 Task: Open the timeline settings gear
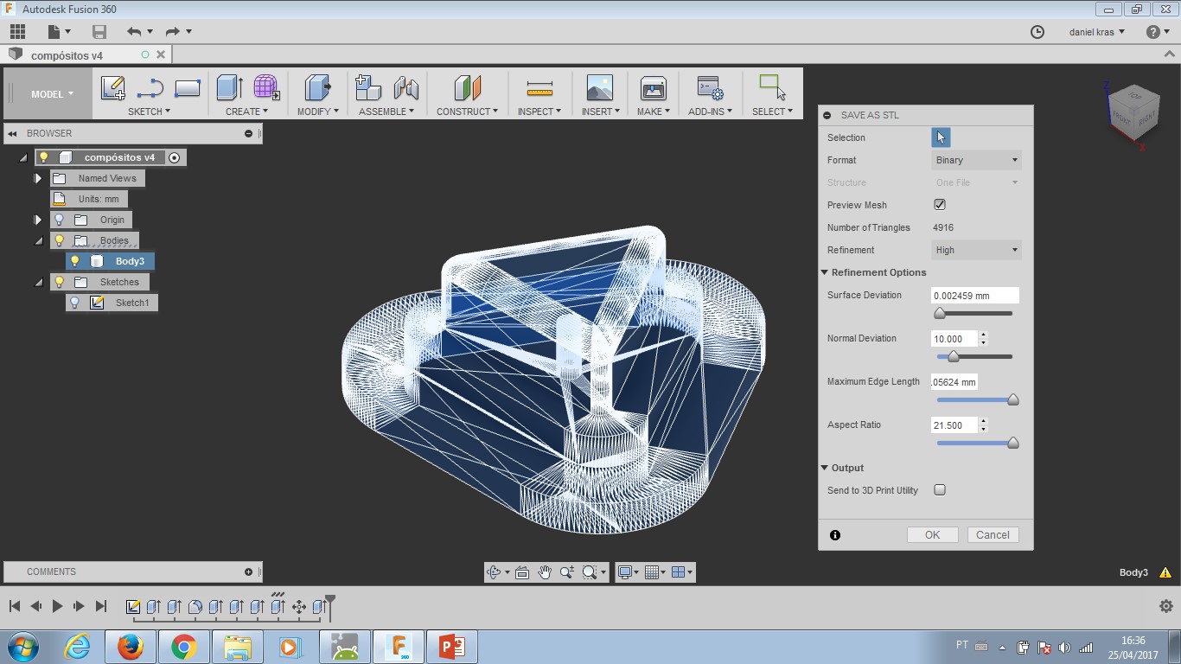coord(1165,606)
